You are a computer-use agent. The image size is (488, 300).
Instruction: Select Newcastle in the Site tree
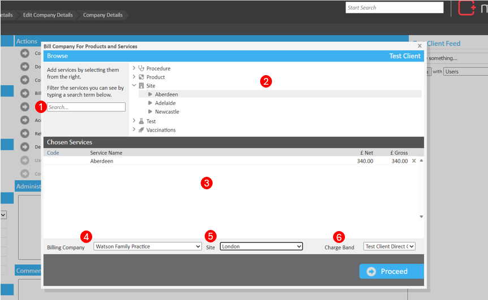[167, 112]
